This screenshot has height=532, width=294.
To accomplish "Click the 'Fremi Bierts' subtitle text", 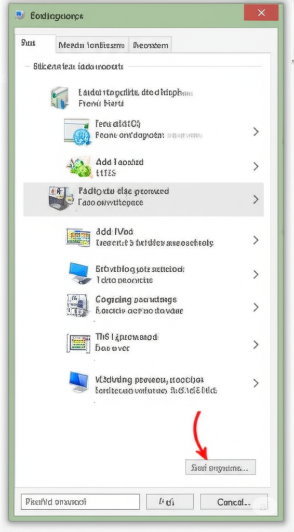I will point(101,103).
